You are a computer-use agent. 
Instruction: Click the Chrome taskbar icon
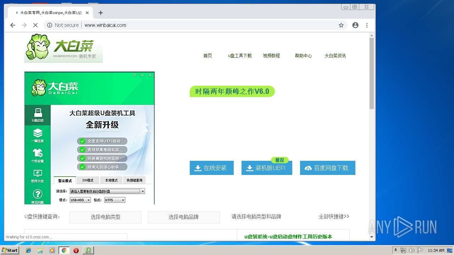tap(64, 250)
